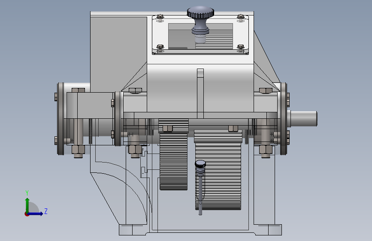
Task: Select bottom-right hex bolt on inspection cover
Action: click(241, 46)
